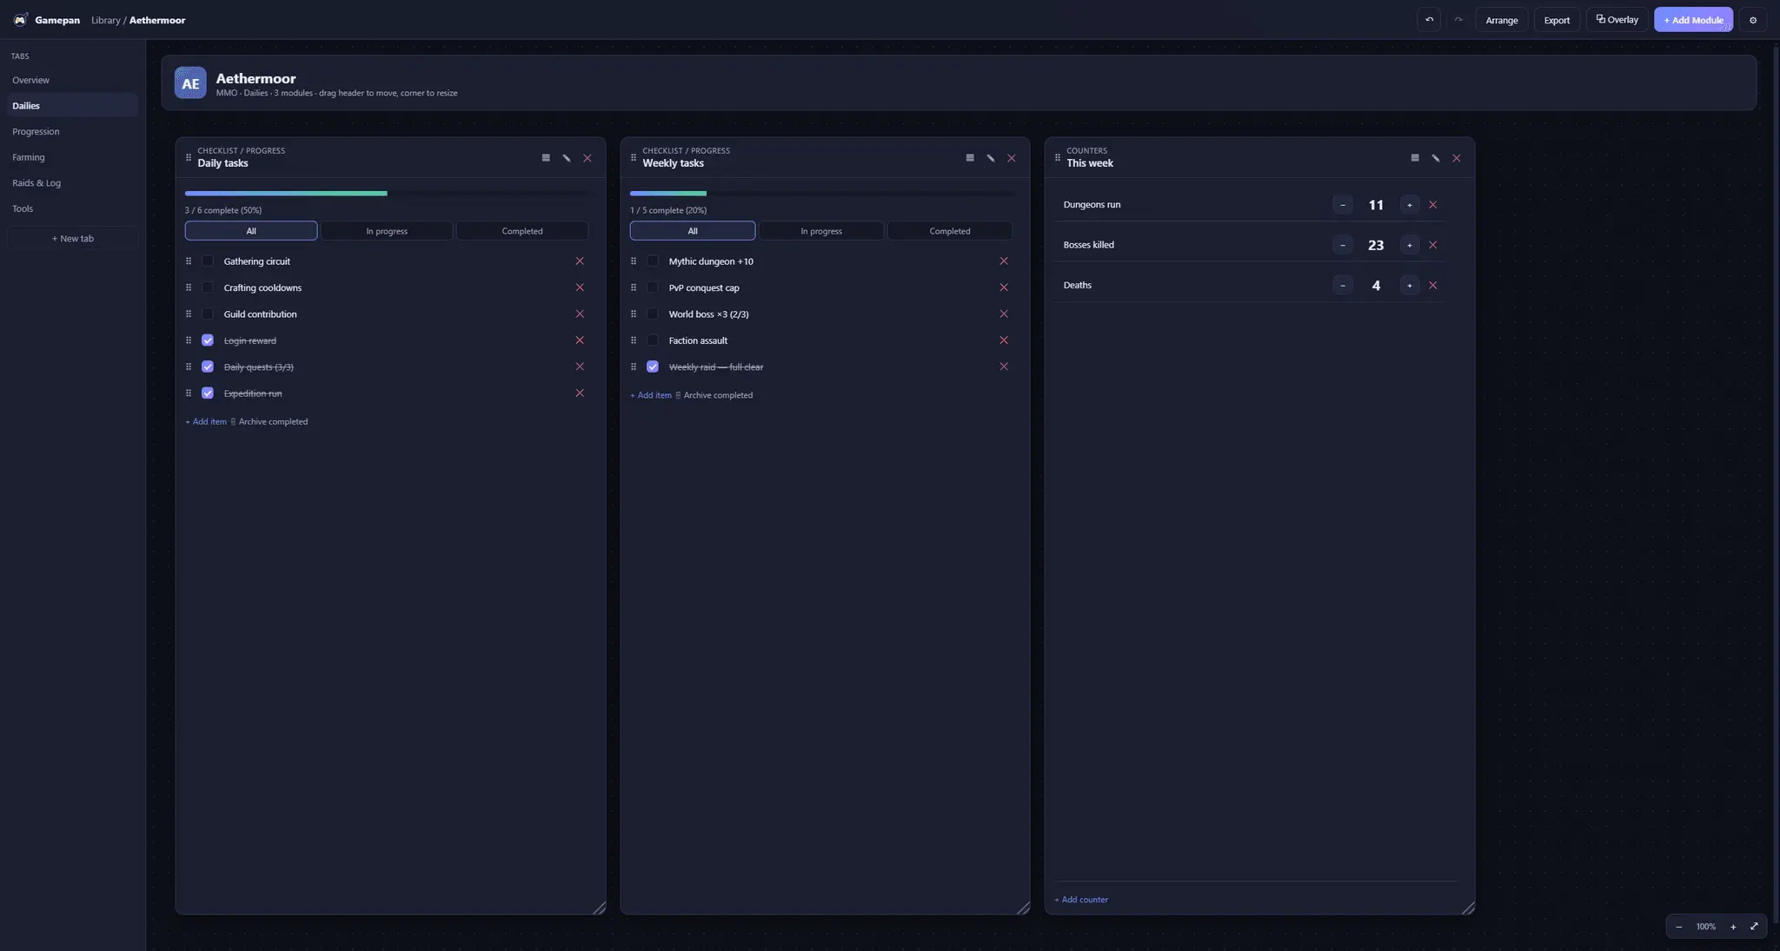Open the Arrange option
Screen dimensions: 1780x951
pos(1502,20)
